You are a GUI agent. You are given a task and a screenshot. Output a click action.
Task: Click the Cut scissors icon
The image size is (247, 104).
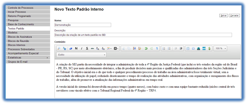click(123, 48)
